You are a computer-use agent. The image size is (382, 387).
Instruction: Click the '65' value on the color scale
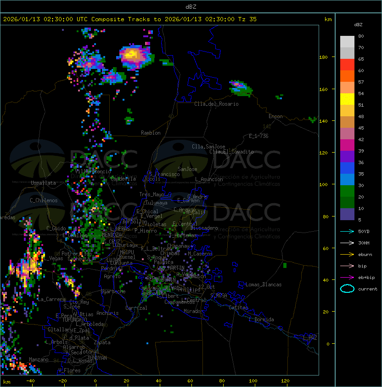coord(361,59)
